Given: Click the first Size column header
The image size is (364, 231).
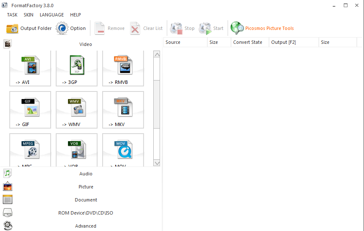Looking at the screenshot, I should click(x=219, y=42).
